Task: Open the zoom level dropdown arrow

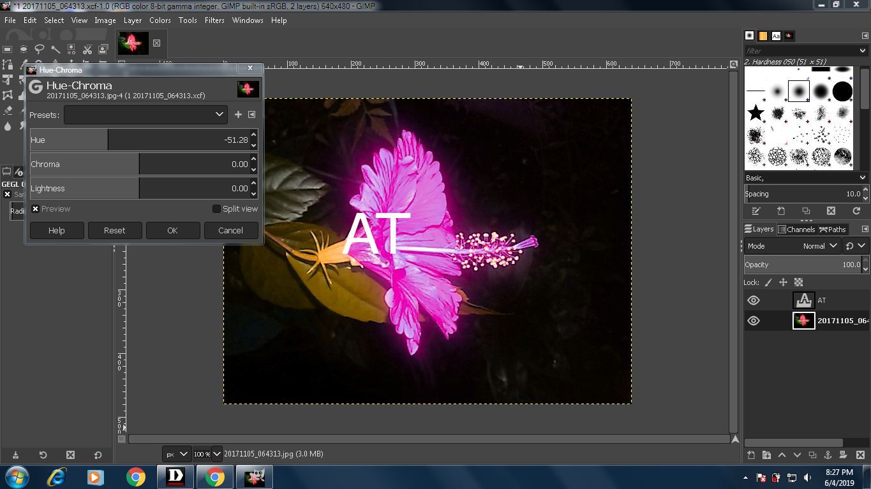Action: 217,454
